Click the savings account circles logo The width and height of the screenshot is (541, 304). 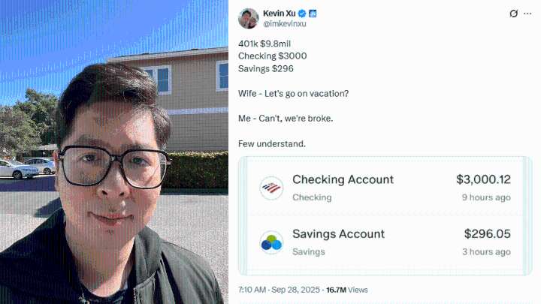[x=271, y=242]
